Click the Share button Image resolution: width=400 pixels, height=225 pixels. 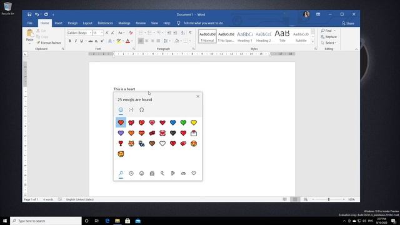pyautogui.click(x=348, y=23)
